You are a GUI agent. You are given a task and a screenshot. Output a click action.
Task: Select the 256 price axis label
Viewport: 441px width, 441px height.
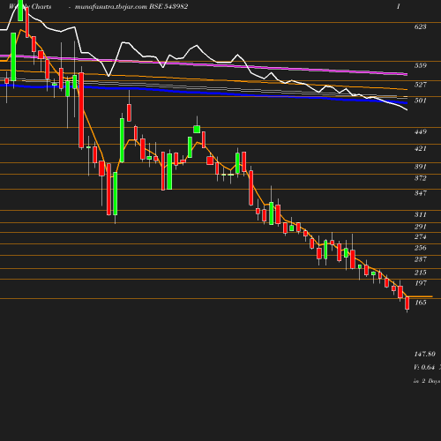(420, 248)
